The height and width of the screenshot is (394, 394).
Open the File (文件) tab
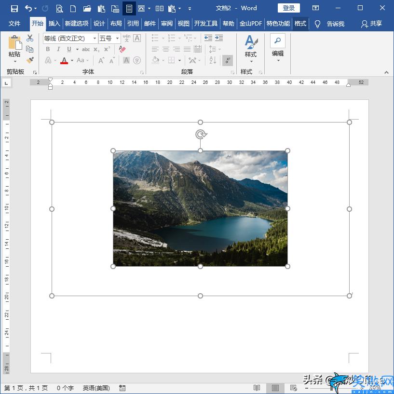[14, 24]
